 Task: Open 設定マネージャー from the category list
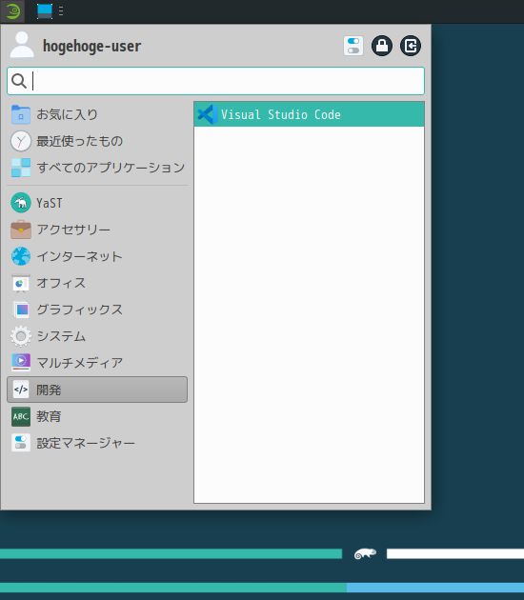pos(97,443)
